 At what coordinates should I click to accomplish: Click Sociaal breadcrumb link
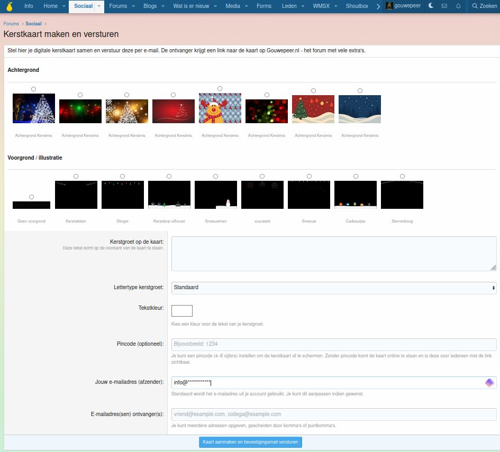[x=33, y=24]
